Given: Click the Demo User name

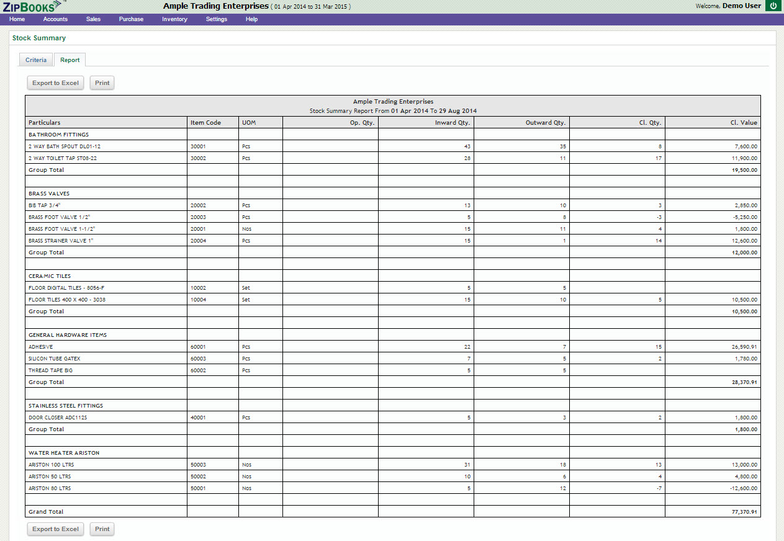Looking at the screenshot, I should coord(741,6).
